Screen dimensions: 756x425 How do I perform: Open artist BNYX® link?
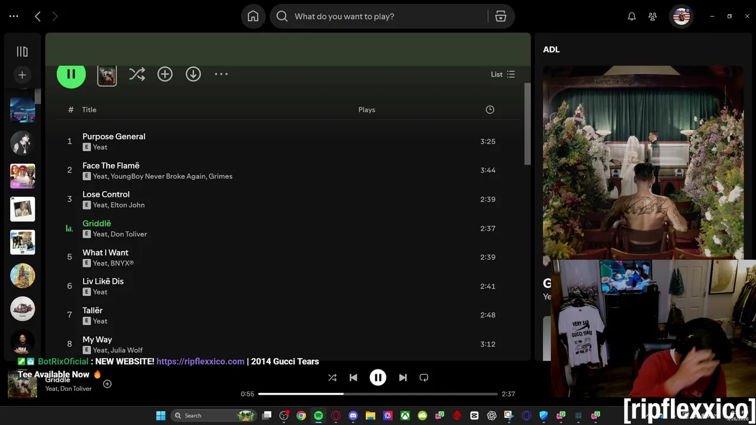click(122, 263)
